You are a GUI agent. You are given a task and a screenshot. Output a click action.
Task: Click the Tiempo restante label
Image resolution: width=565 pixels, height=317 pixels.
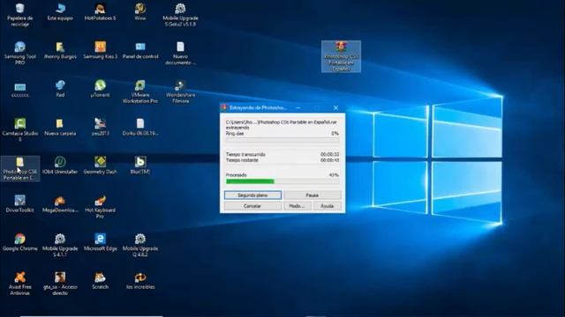click(x=242, y=160)
